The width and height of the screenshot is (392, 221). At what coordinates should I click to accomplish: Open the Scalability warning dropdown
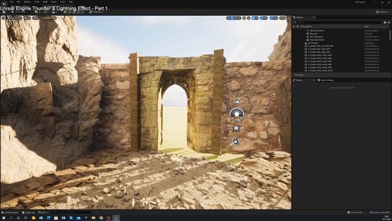click(x=49, y=18)
